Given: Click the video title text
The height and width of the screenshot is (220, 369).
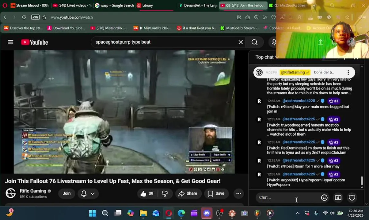Looking at the screenshot, I should coord(112,181).
